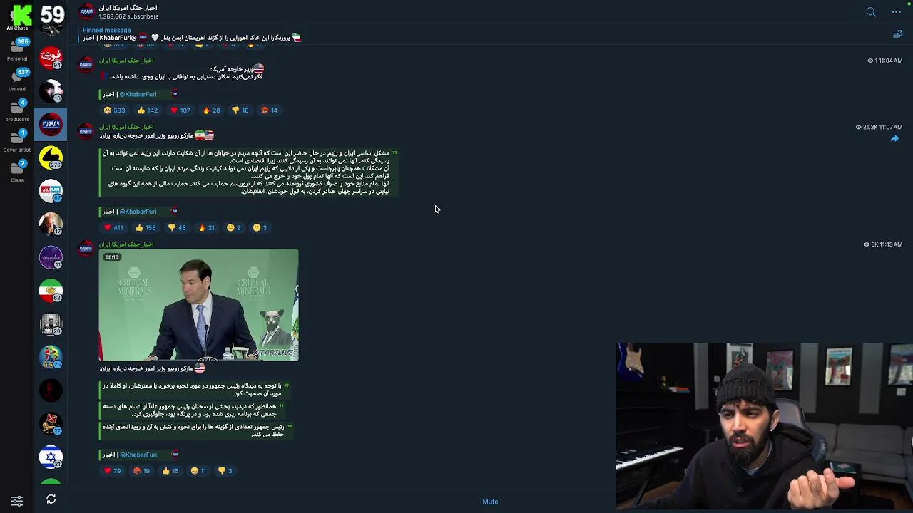Open the yellow arrow avatar chat with 278
This screenshot has height=513, width=913.
(51, 157)
